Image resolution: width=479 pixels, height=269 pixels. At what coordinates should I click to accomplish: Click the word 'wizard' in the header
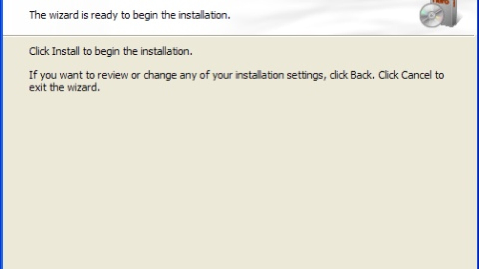tap(63, 15)
